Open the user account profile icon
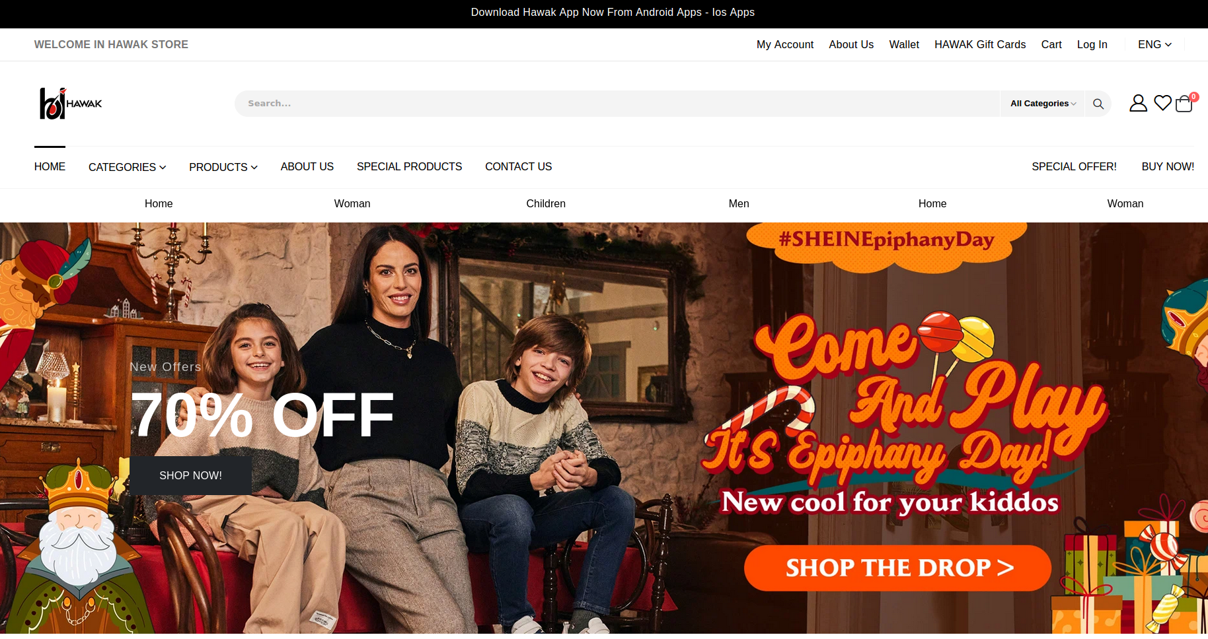The image size is (1208, 639). click(x=1138, y=103)
